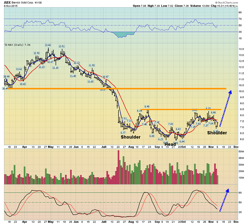The image size is (248, 224).
Task: Click the Close 7.36 value in the header
Action: 182,6
